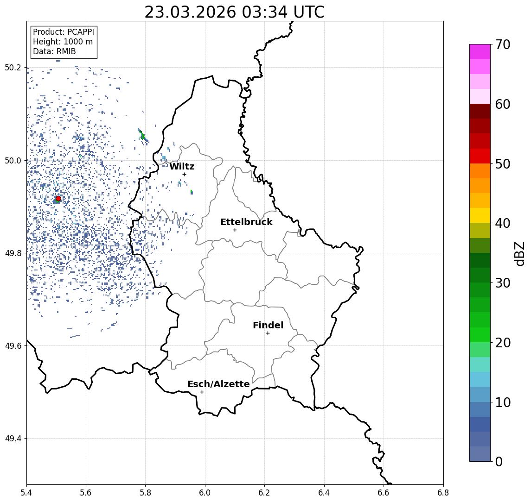Viewport: 531px width, 502px height.
Task: Click the timestamp title 23.03.2026 03:34 UTC
Action: [x=235, y=12]
